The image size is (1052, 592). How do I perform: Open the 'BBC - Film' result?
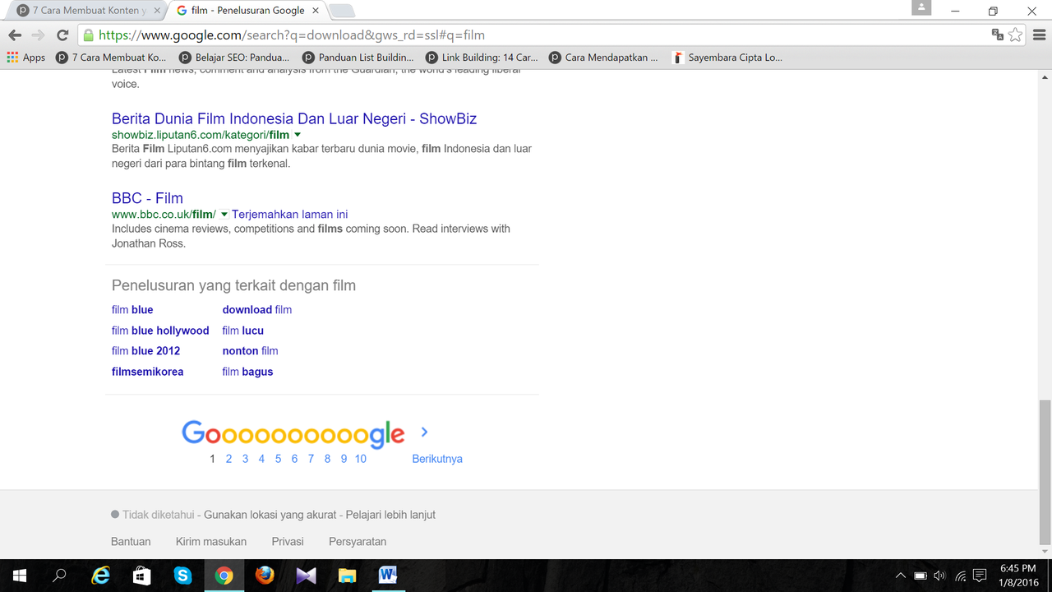pyautogui.click(x=147, y=198)
